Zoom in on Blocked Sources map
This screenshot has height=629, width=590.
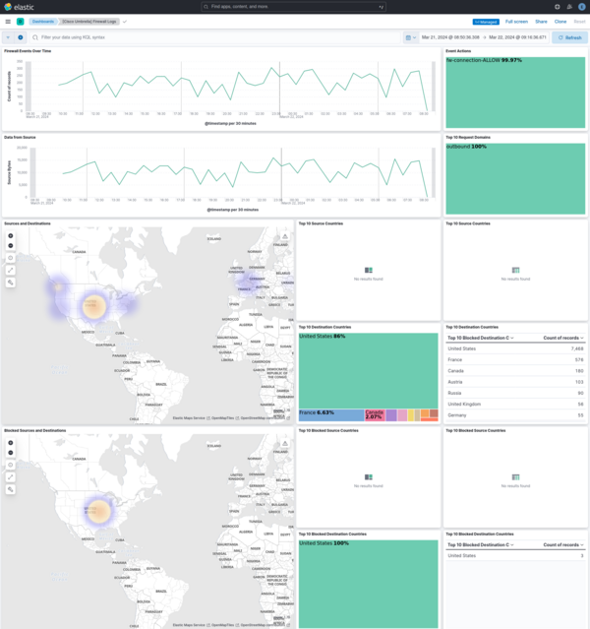[11, 443]
